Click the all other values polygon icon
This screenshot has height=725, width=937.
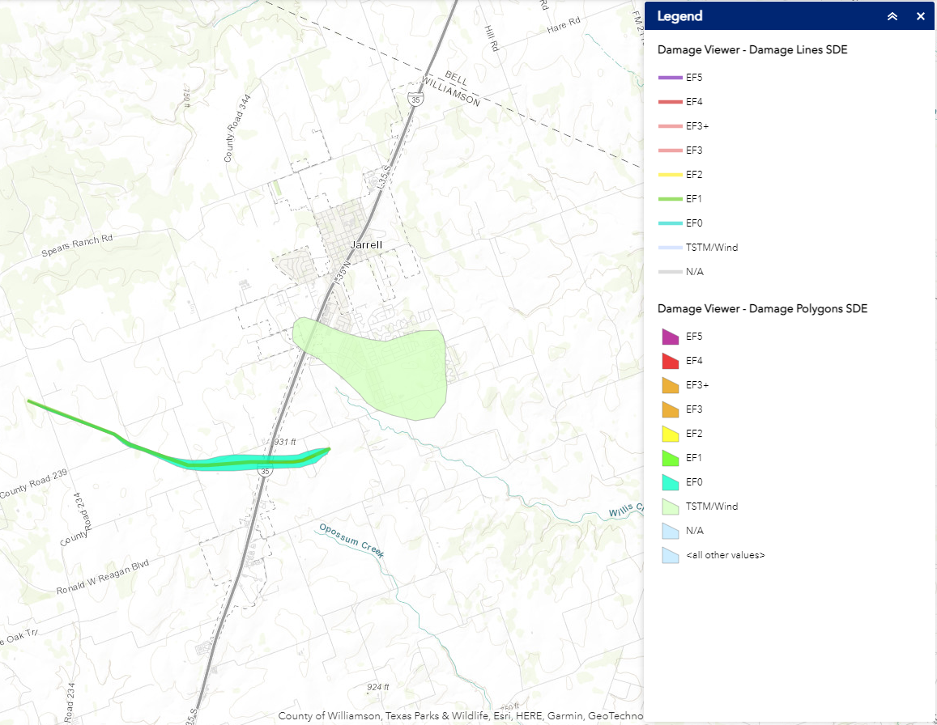(671, 555)
